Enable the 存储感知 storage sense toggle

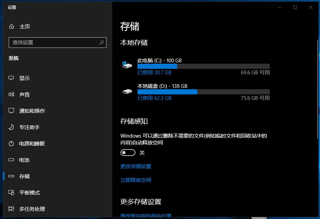click(x=128, y=153)
